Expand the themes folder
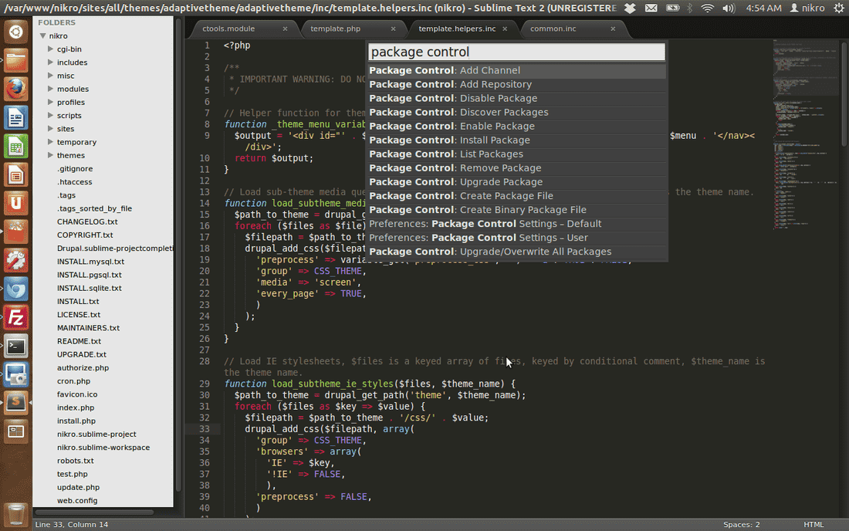 [50, 155]
